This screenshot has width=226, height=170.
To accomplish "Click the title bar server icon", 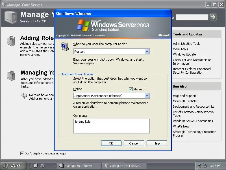I will 4,5.
